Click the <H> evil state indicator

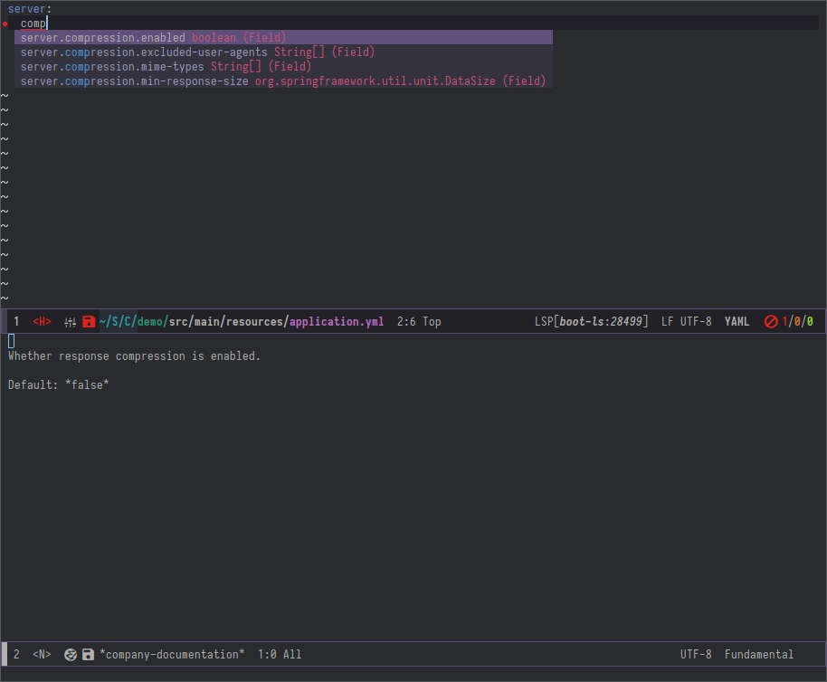pos(43,321)
